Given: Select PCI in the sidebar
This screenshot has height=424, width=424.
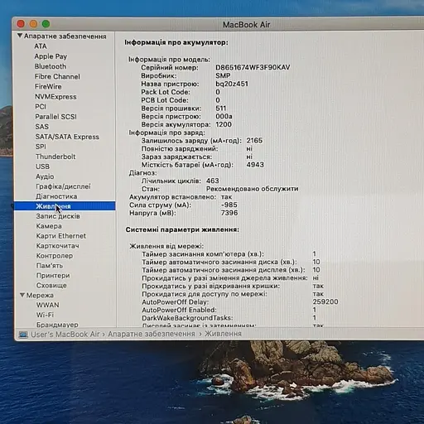Looking at the screenshot, I should tap(41, 107).
